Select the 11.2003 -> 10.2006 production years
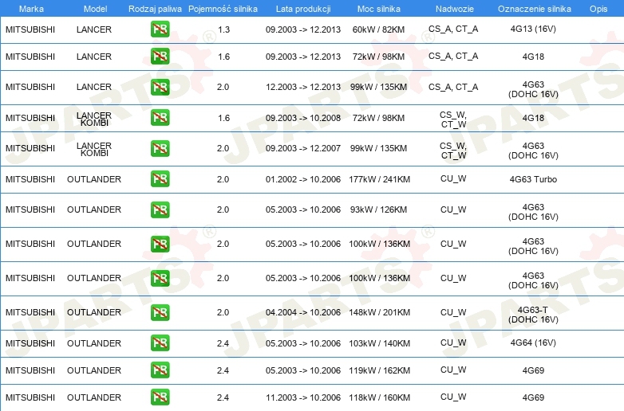Viewport: 624px width, 411px height. (303, 397)
